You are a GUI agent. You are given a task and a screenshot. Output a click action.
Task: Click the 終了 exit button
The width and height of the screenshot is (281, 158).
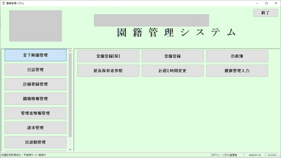click(265, 13)
